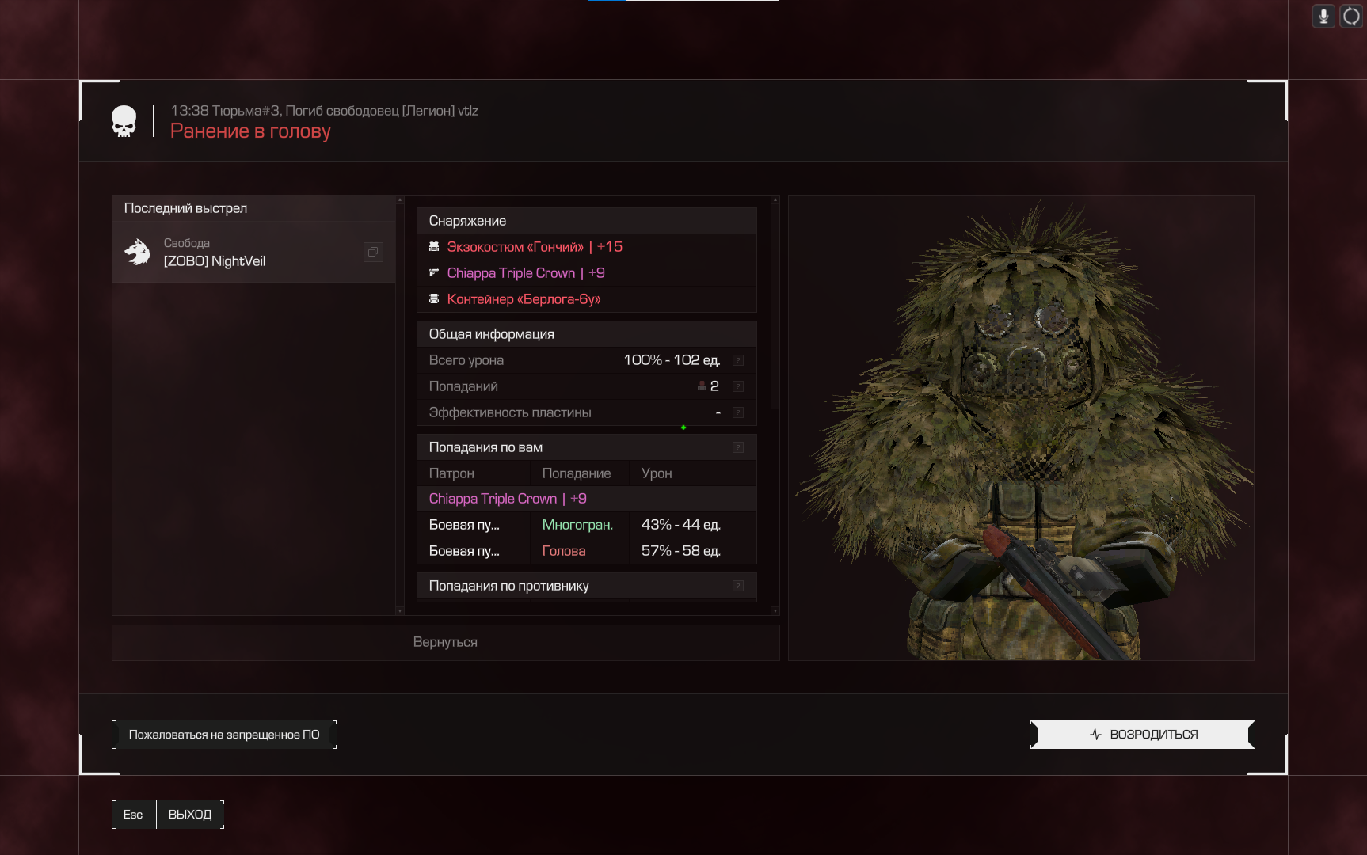Click the Вернуться button
The image size is (1367, 855).
[x=445, y=642]
